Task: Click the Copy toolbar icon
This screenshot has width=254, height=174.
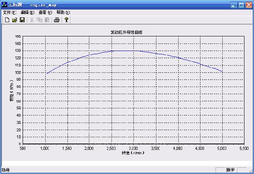Action: click(x=40, y=20)
